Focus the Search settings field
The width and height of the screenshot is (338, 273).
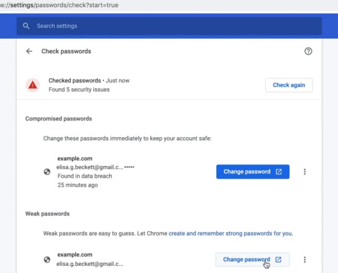point(173,26)
